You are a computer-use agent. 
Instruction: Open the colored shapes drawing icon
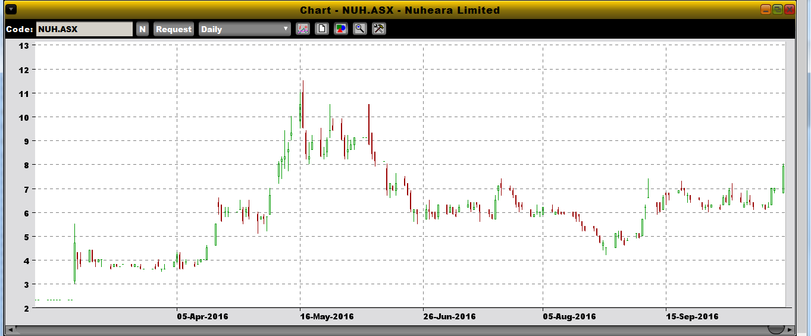pos(341,29)
